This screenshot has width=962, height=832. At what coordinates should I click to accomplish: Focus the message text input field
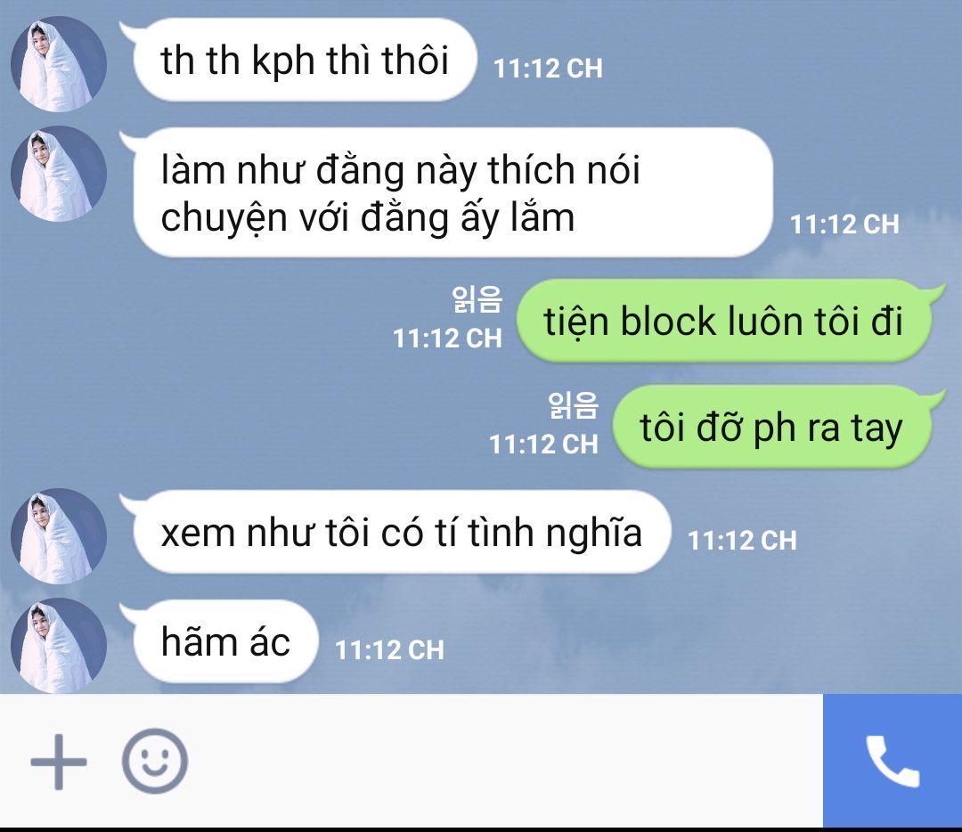point(503,761)
